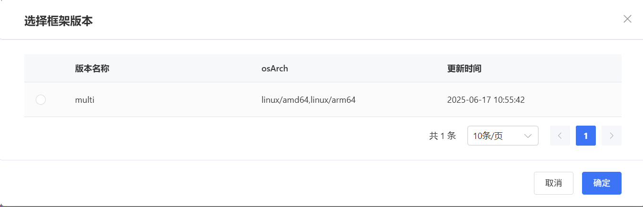
Task: Click the osArch column header
Action: pyautogui.click(x=275, y=69)
